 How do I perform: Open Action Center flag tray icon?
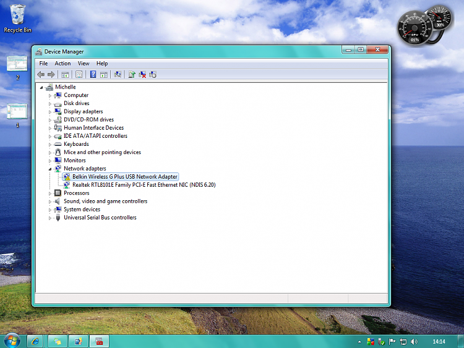point(392,342)
